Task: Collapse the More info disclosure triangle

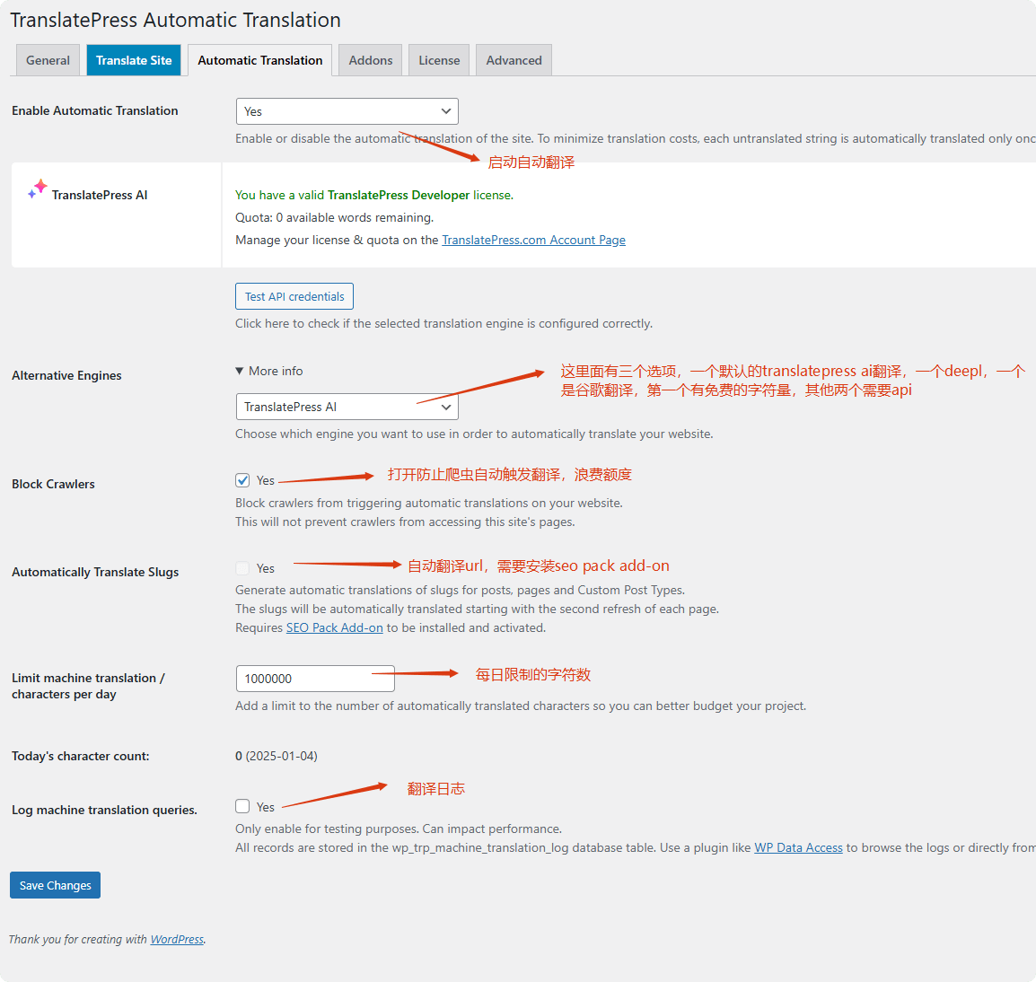Action: pyautogui.click(x=240, y=372)
